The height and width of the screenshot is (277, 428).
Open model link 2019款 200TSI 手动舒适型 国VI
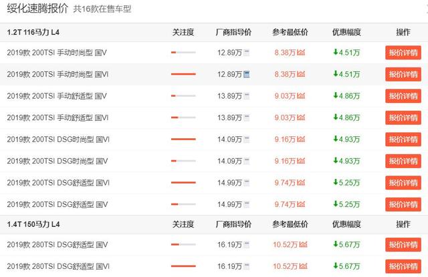[x=58, y=117]
